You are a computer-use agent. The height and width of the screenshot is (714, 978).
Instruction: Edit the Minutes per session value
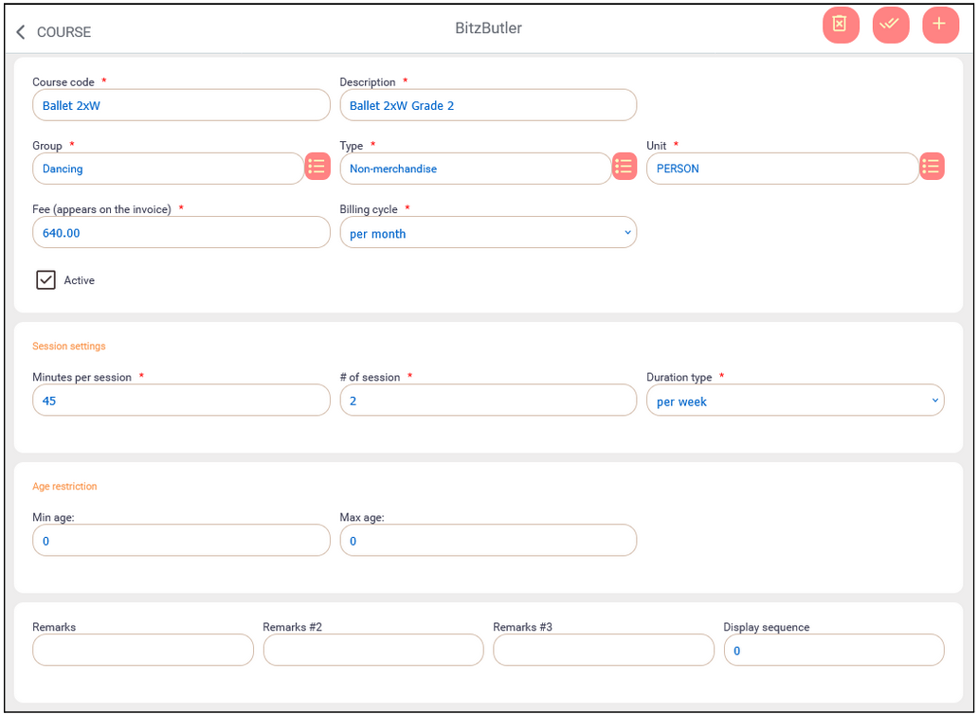tap(180, 400)
